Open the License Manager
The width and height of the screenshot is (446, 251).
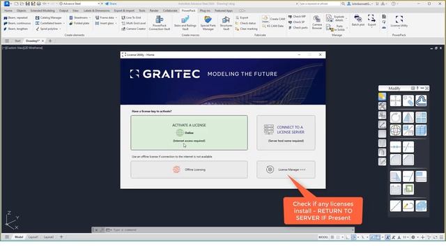click(x=286, y=169)
